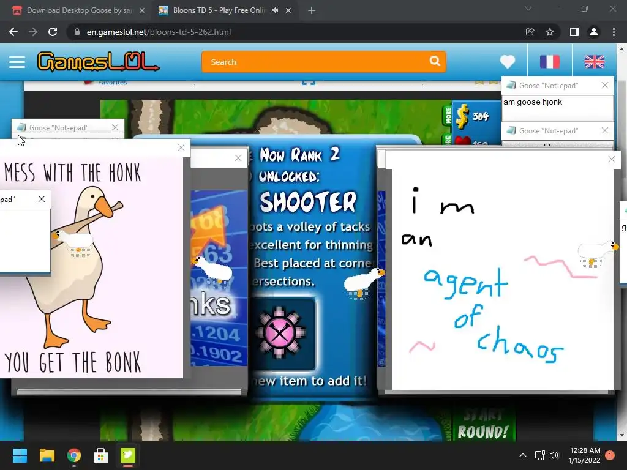The height and width of the screenshot is (470, 627).
Task: Reload the Bloons TD 5 page
Action: [x=53, y=32]
